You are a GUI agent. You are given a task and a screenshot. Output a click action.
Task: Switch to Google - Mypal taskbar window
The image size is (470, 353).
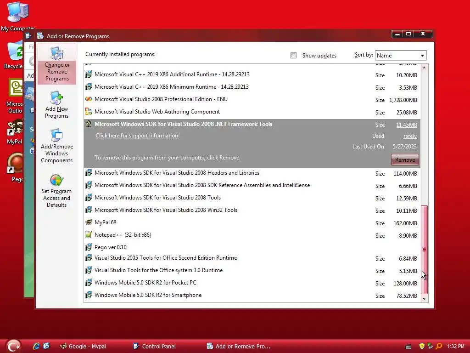(x=84, y=346)
